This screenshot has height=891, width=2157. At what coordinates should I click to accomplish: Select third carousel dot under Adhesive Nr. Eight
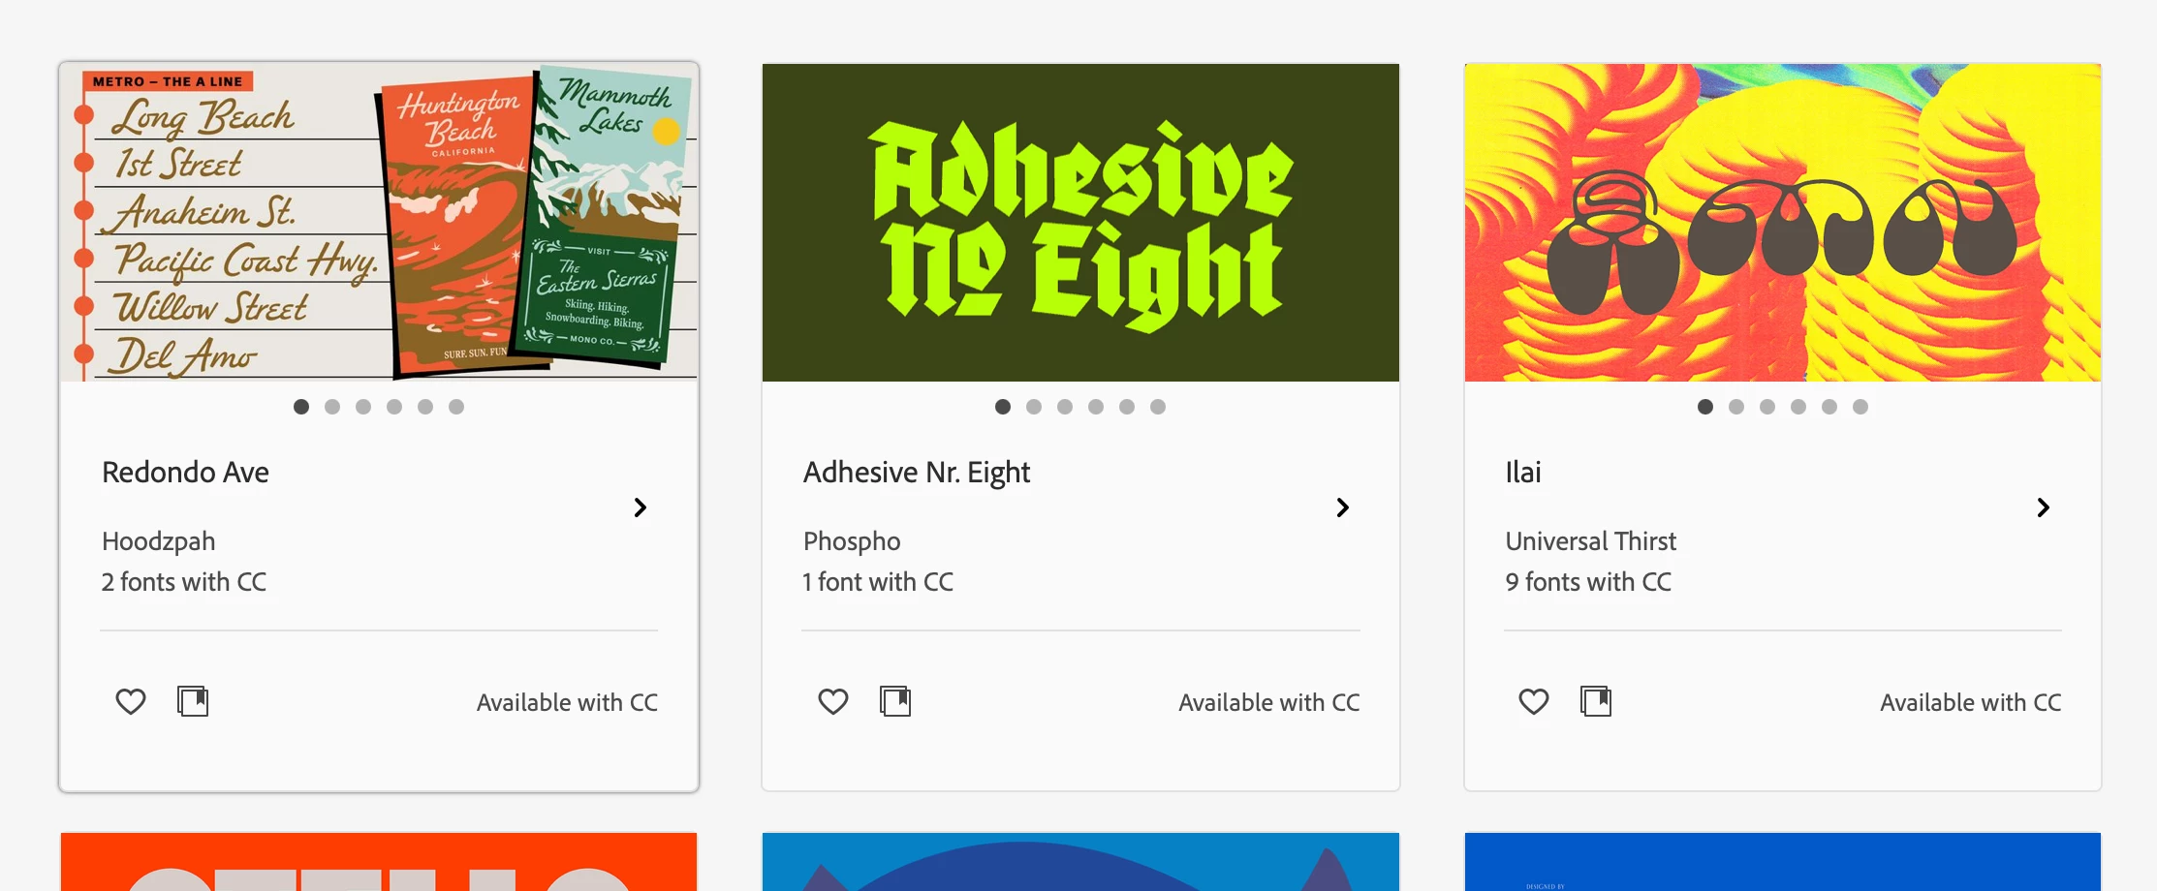[1065, 407]
